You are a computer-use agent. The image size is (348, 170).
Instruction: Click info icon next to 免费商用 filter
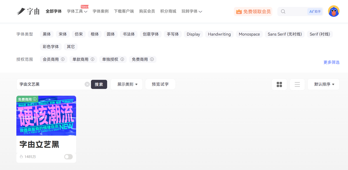coord(152,59)
